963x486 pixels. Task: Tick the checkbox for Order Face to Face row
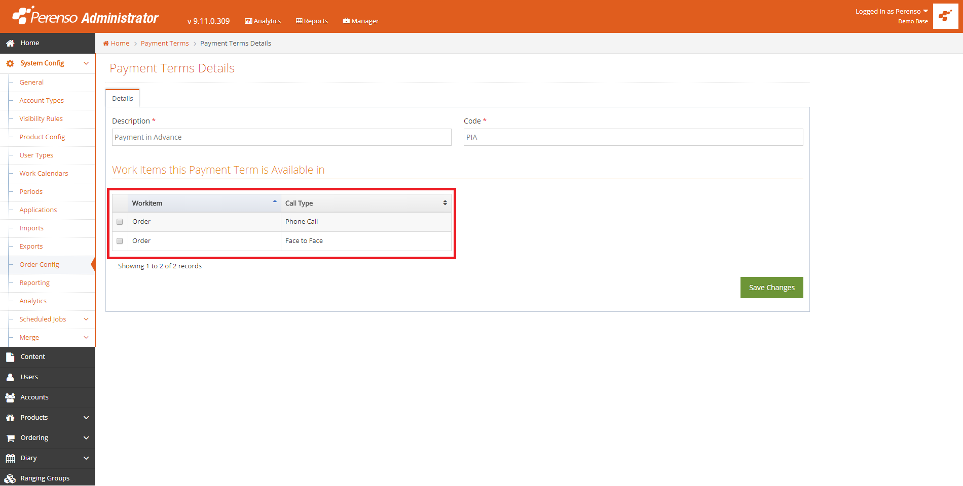click(120, 241)
